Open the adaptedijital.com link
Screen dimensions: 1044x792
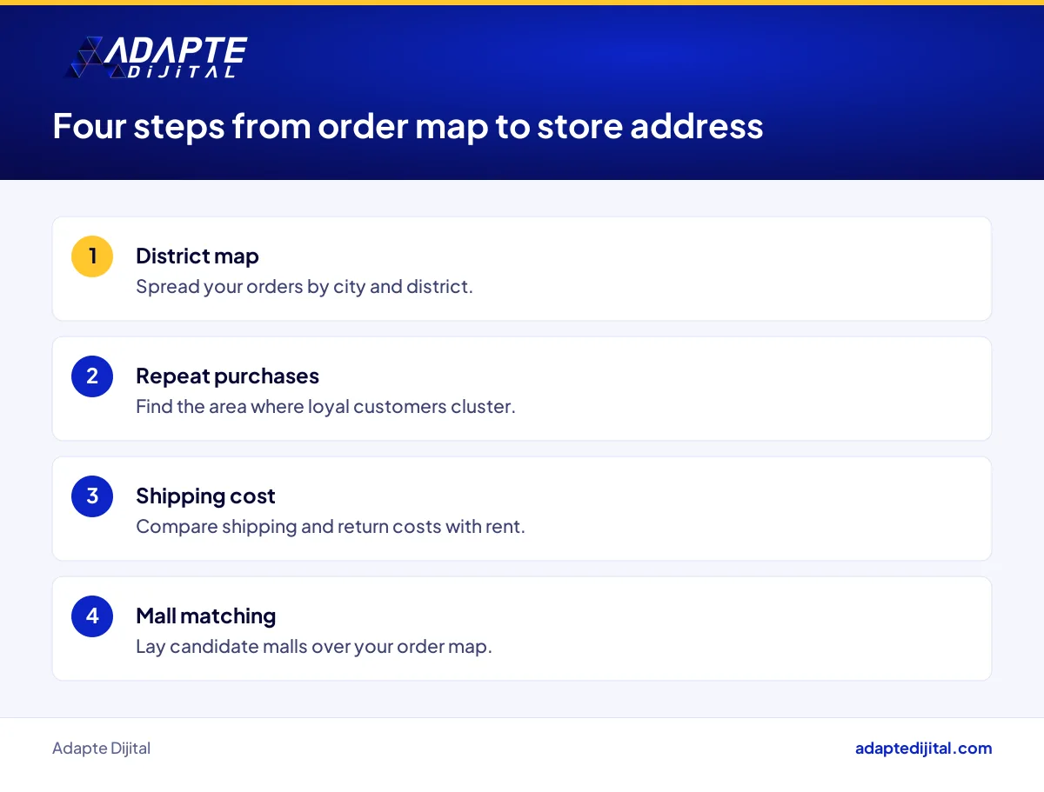click(923, 749)
